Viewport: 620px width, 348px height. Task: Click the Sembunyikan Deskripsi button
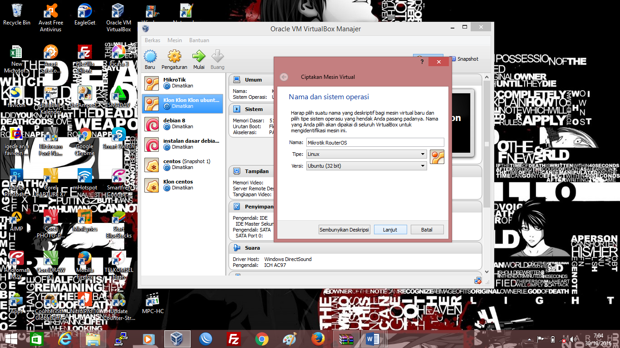[x=344, y=230]
